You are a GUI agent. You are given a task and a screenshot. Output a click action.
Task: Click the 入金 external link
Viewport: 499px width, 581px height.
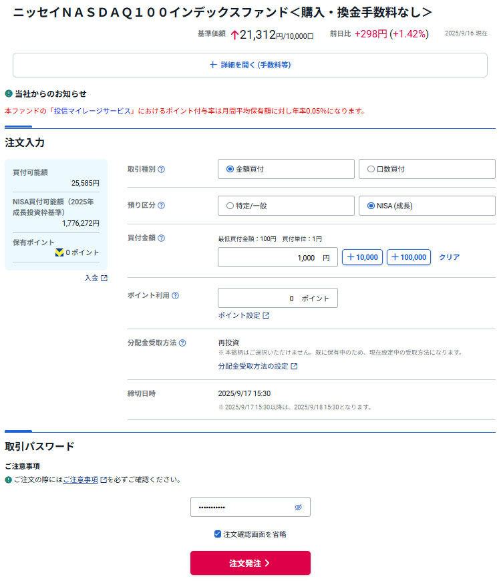click(96, 278)
